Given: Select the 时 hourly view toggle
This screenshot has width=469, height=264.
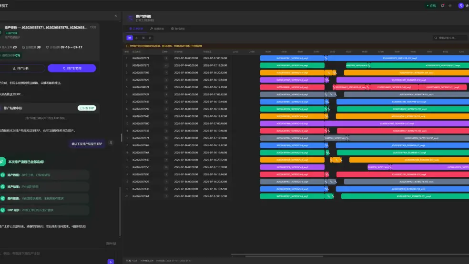Looking at the screenshot, I should 130,38.
